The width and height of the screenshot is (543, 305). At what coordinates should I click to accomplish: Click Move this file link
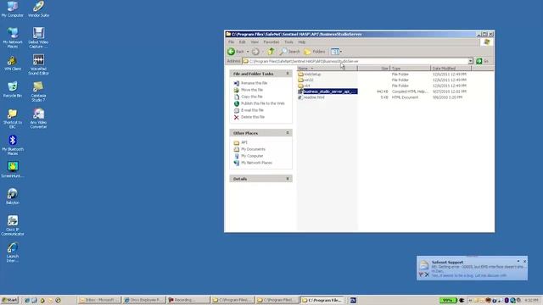[252, 90]
